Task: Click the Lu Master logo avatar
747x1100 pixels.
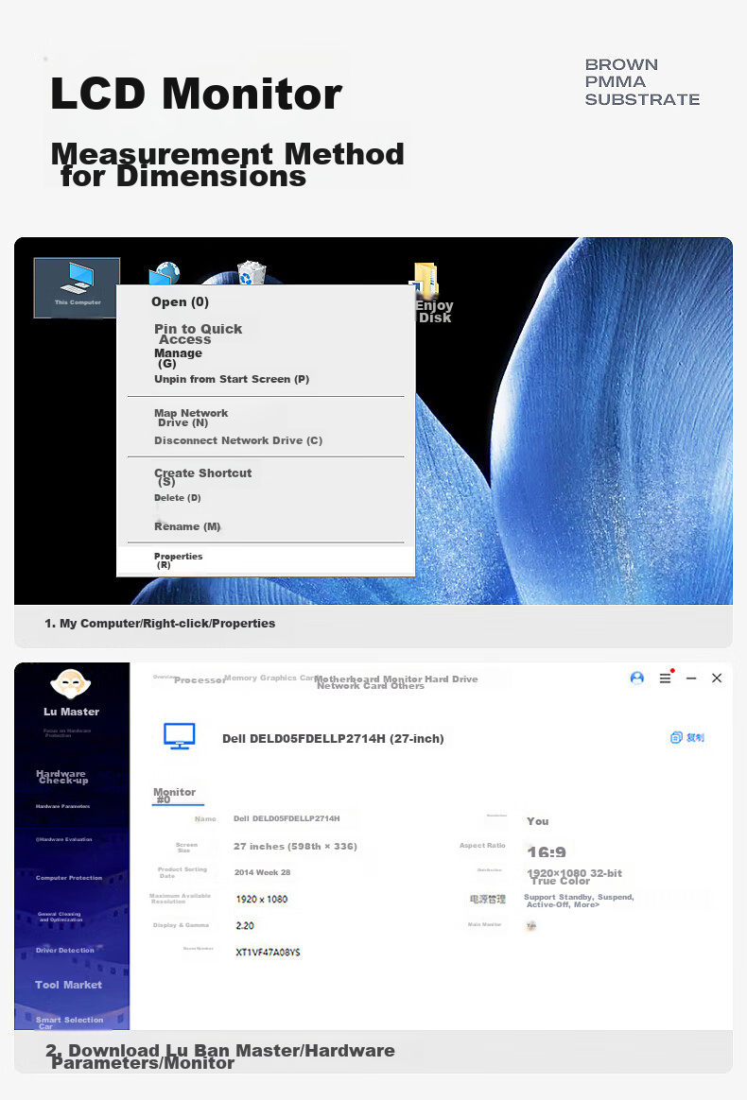Action: [70, 683]
